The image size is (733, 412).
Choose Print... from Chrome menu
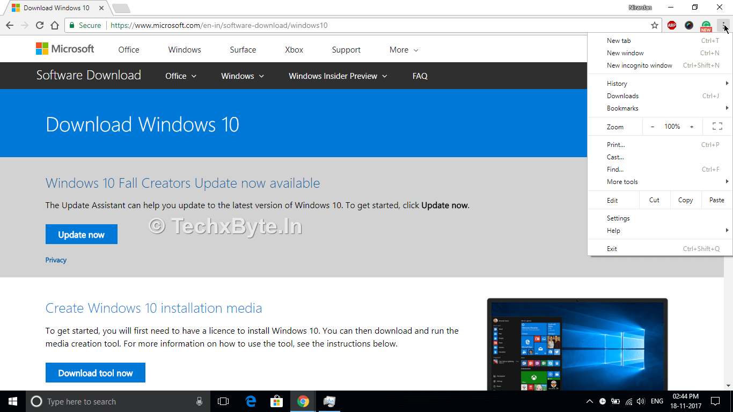(x=660, y=145)
